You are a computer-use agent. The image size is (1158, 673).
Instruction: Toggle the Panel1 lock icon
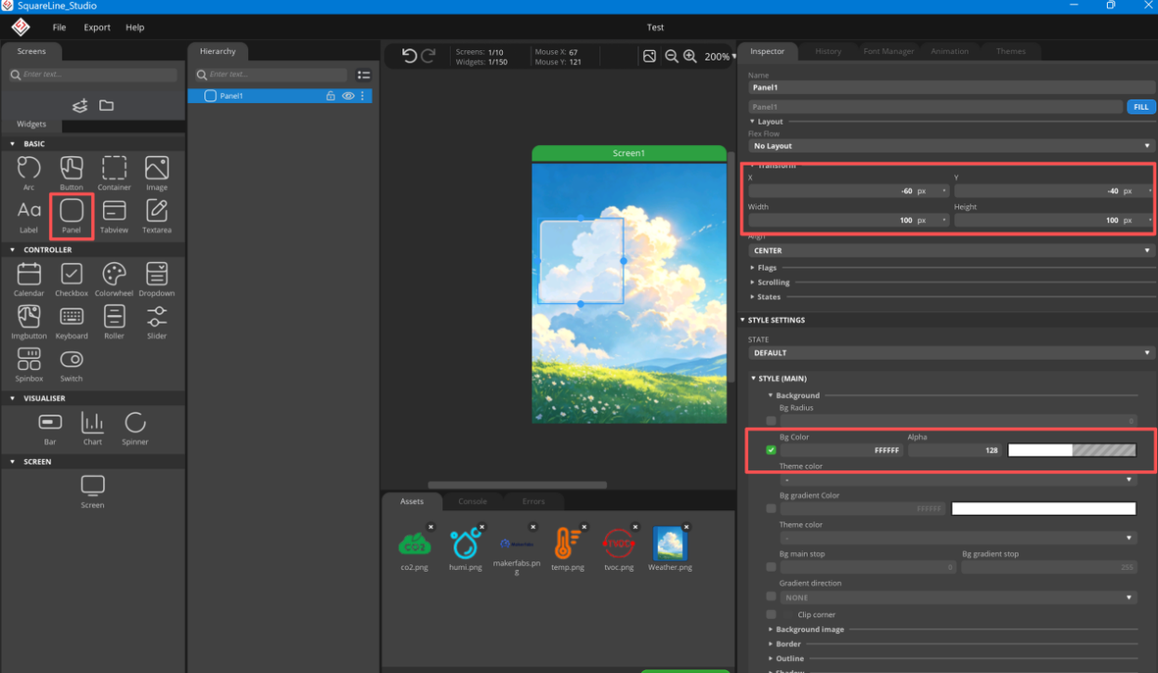[330, 96]
